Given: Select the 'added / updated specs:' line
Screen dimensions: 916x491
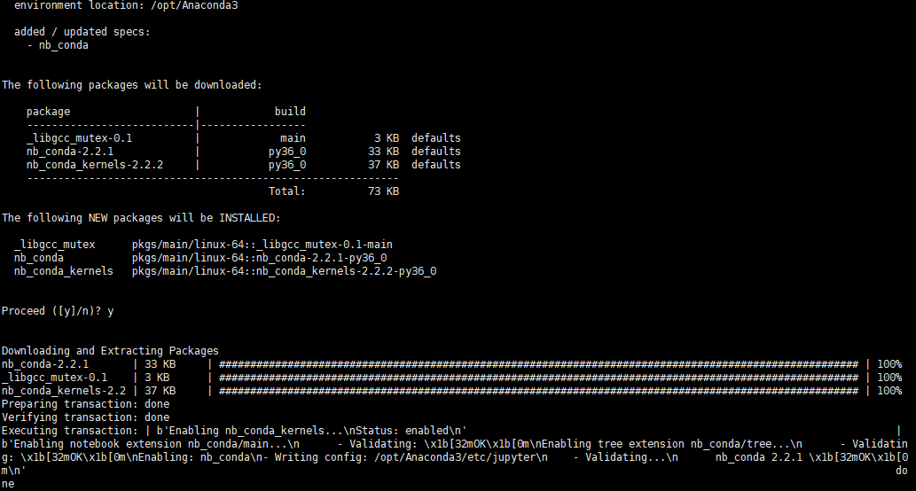Looking at the screenshot, I should tap(82, 32).
